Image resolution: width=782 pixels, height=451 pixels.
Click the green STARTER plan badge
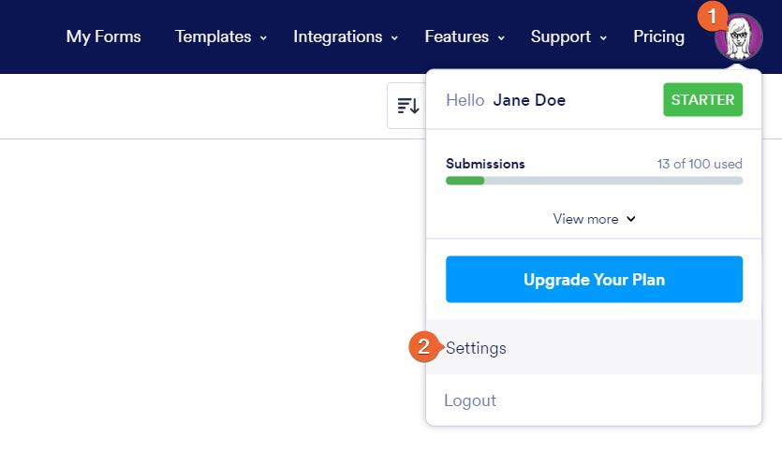point(702,100)
